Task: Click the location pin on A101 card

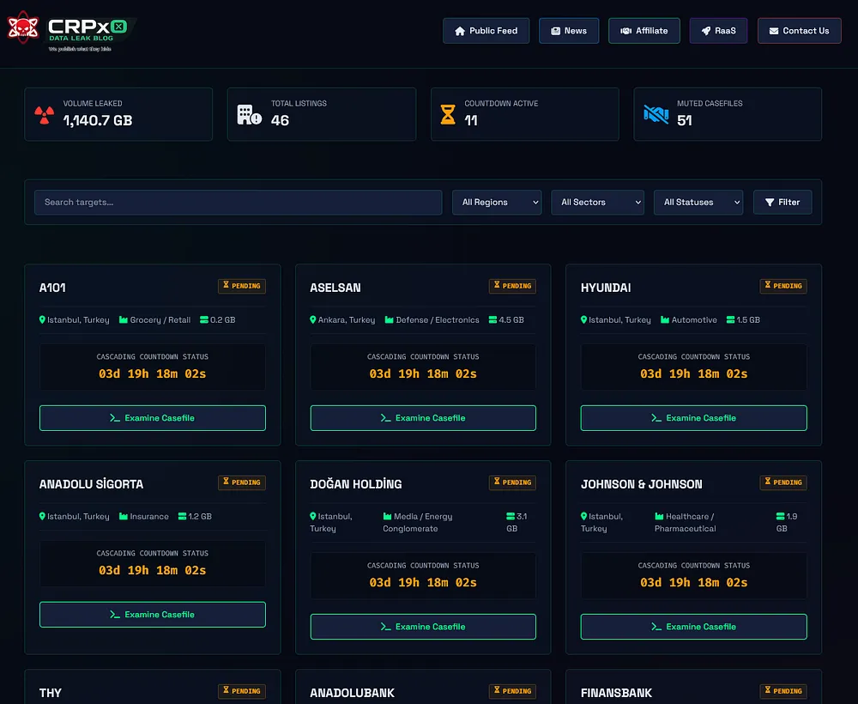Action: 42,319
